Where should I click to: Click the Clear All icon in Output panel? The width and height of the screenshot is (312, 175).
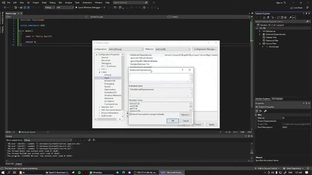(x=89, y=140)
